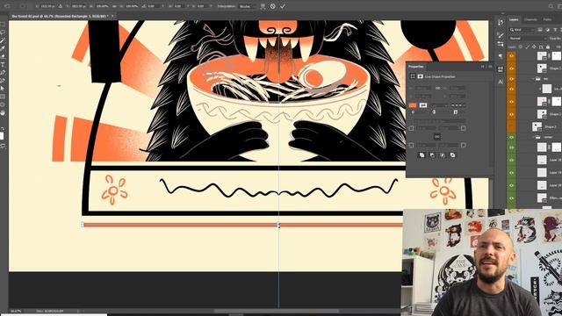Toggle link between shape width and height

(x=437, y=88)
